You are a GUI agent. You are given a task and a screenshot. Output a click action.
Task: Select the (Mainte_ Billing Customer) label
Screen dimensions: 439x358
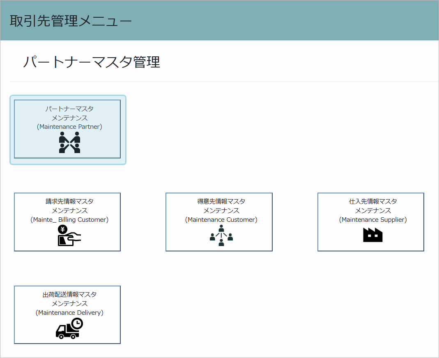69,220
